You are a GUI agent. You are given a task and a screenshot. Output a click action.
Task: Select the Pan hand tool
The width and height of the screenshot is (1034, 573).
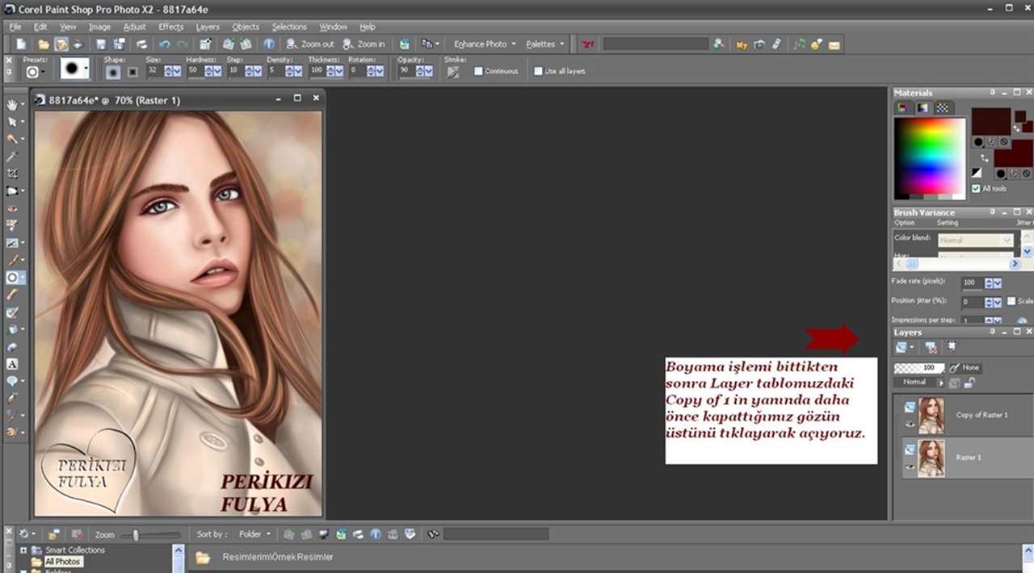pos(12,104)
